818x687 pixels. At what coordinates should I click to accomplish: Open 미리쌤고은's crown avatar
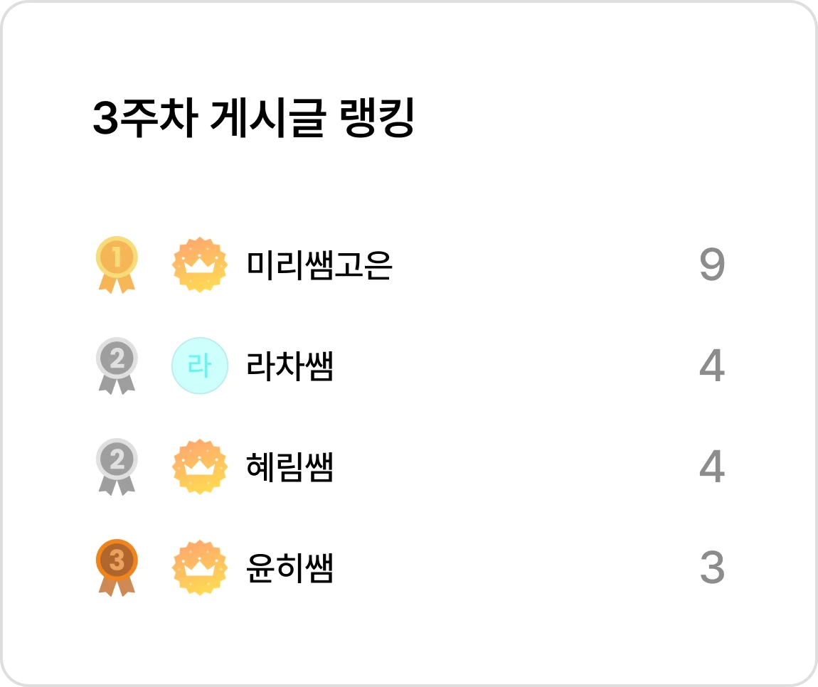pos(200,265)
